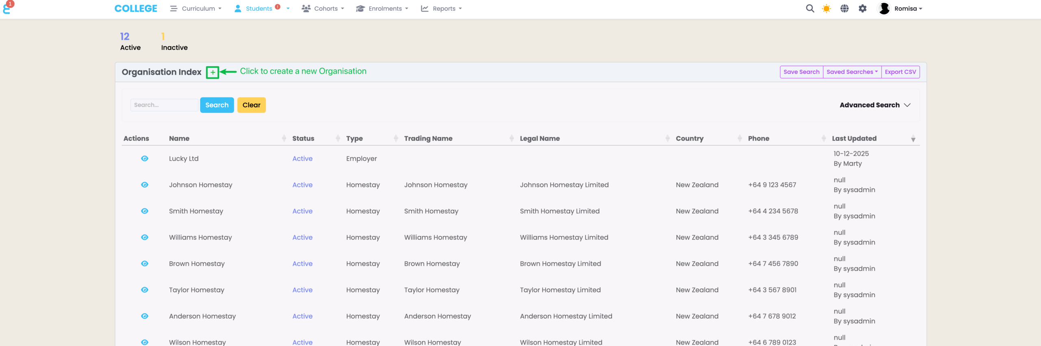Click the app logo with notification badge
1041x346 pixels.
[x=7, y=8]
